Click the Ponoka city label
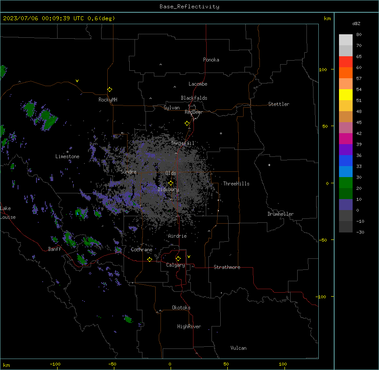Image resolution: width=379 pixels, height=370 pixels. click(211, 60)
